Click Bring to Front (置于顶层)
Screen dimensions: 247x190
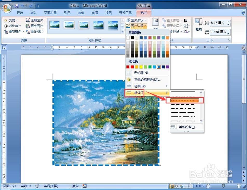tap(172, 20)
